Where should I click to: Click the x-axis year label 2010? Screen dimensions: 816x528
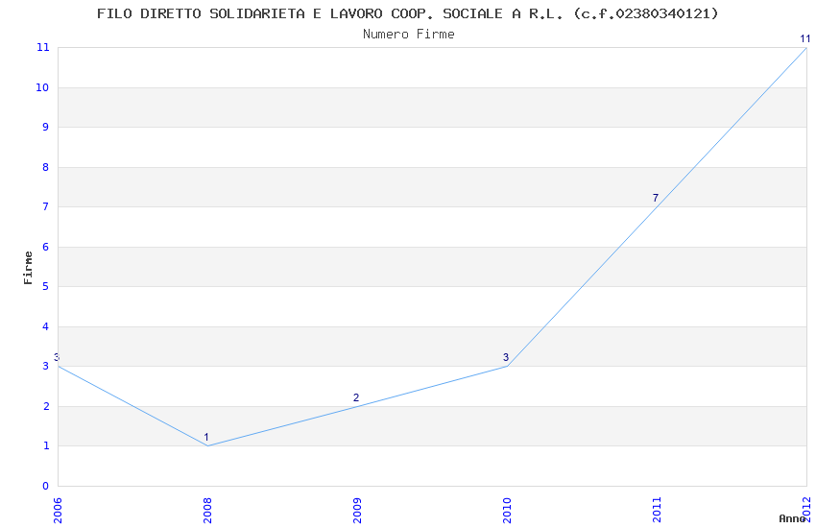[x=507, y=511]
